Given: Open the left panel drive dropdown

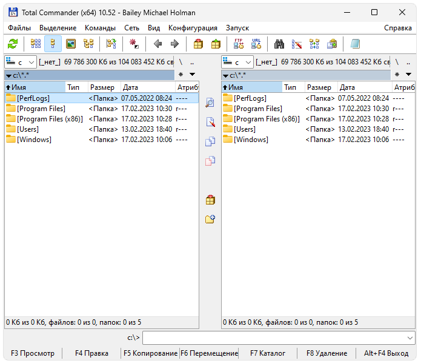Looking at the screenshot, I should [19, 62].
